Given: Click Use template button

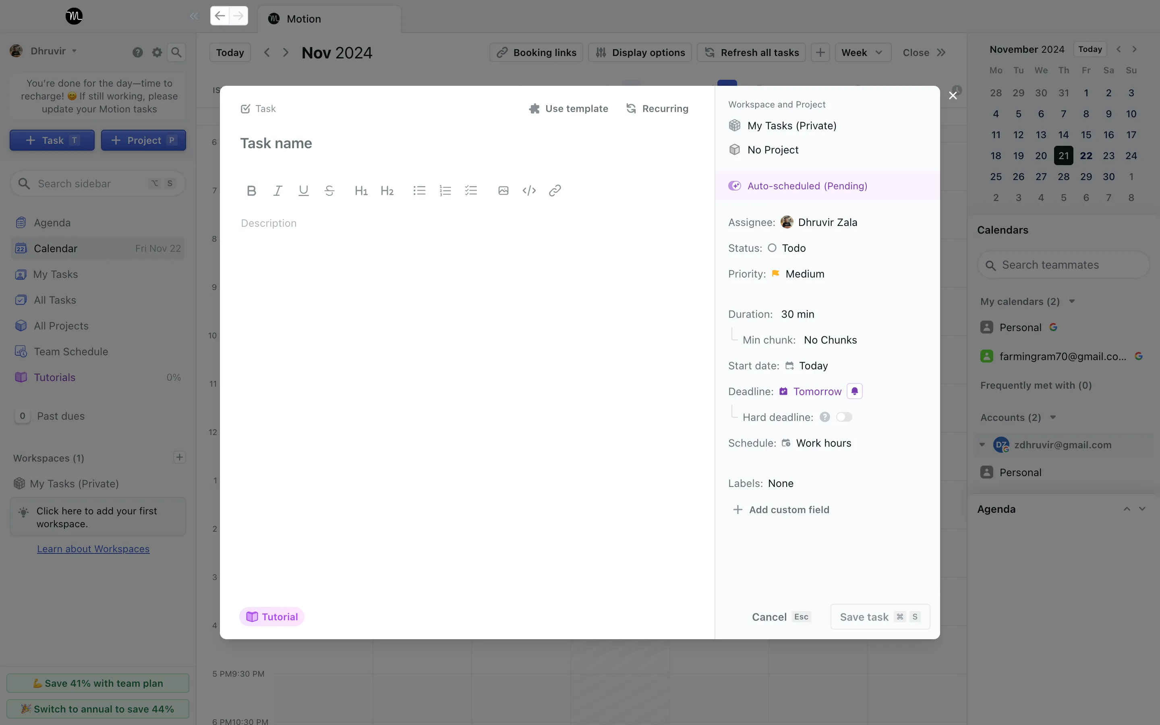Looking at the screenshot, I should point(568,109).
